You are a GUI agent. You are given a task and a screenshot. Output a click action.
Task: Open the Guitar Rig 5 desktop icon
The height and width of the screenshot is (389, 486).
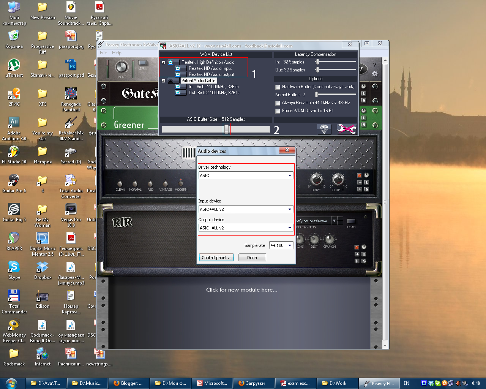tap(14, 213)
